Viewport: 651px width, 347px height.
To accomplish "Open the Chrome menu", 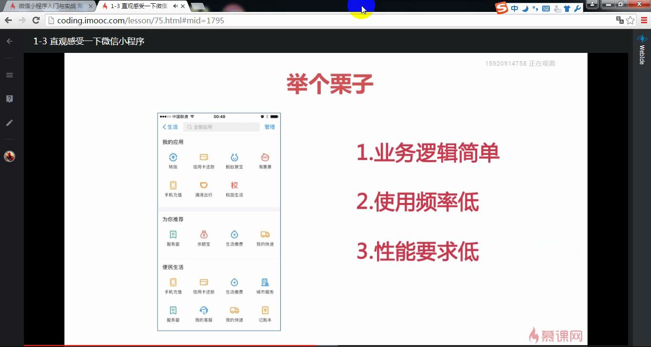I will pos(644,20).
